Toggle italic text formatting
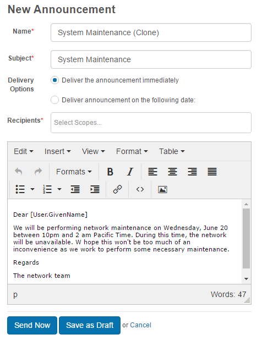 130,172
